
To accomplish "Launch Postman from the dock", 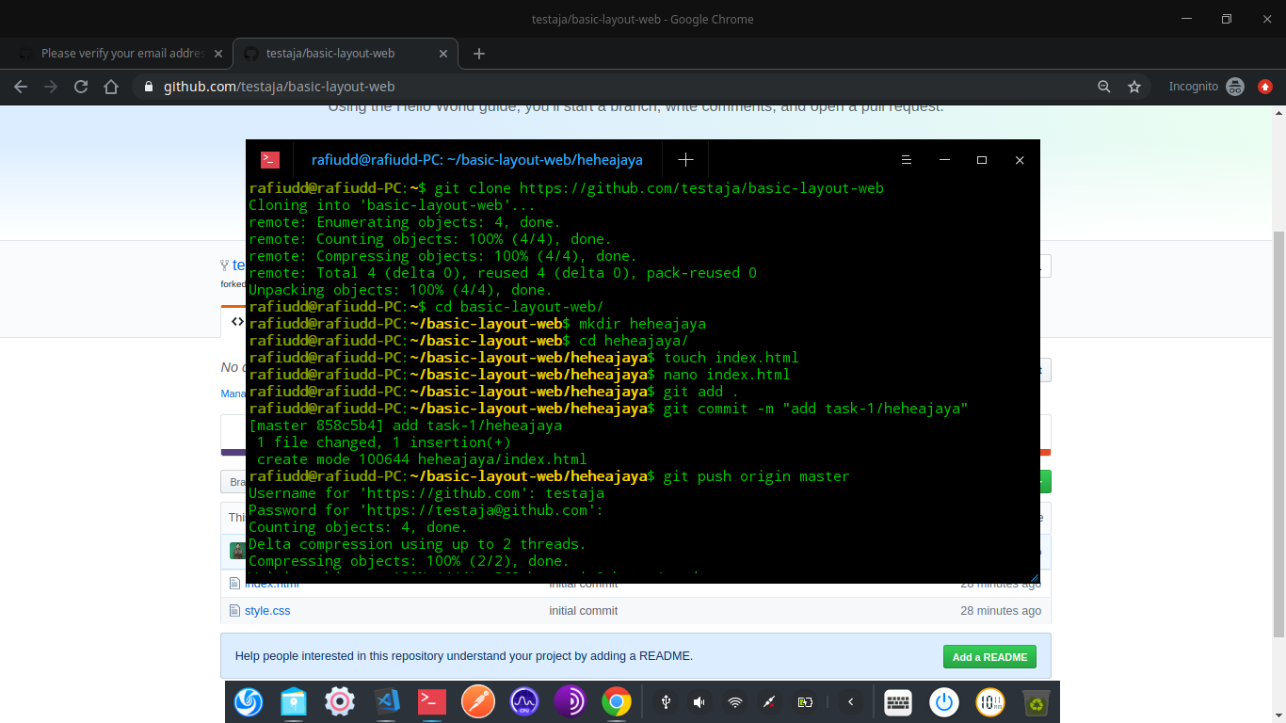I will pos(478,701).
